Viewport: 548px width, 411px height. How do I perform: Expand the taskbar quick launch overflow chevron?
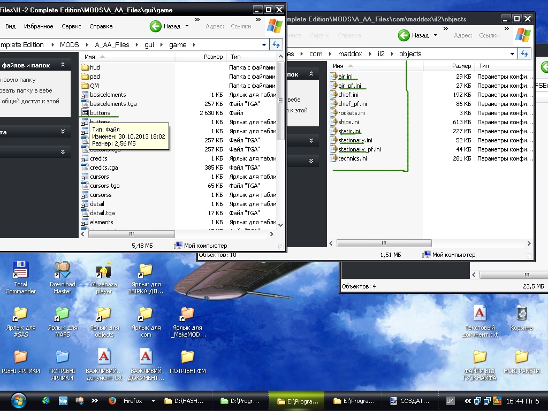(95, 401)
